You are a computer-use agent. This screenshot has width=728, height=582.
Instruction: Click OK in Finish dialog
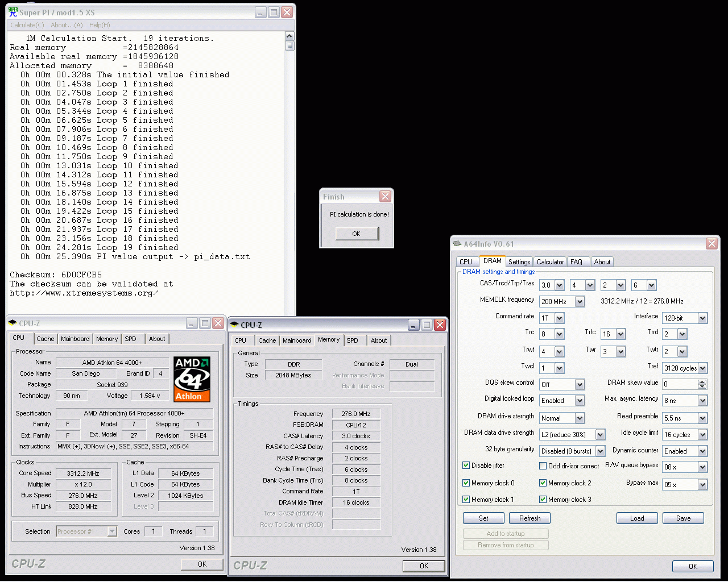(x=357, y=234)
